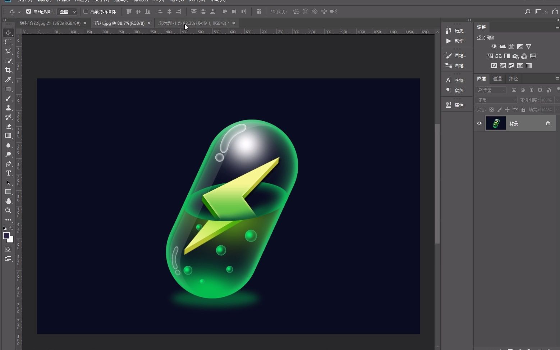Screen dimensions: 560x350
Task: Add an Invert adjustment
Action: coord(494,66)
